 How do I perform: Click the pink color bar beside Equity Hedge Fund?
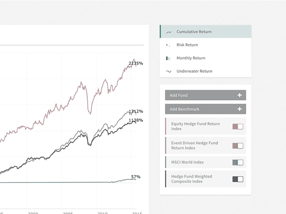coord(166,126)
